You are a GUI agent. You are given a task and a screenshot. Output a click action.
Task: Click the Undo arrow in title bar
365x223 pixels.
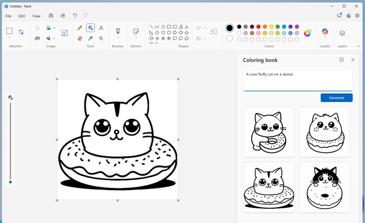coord(75,16)
